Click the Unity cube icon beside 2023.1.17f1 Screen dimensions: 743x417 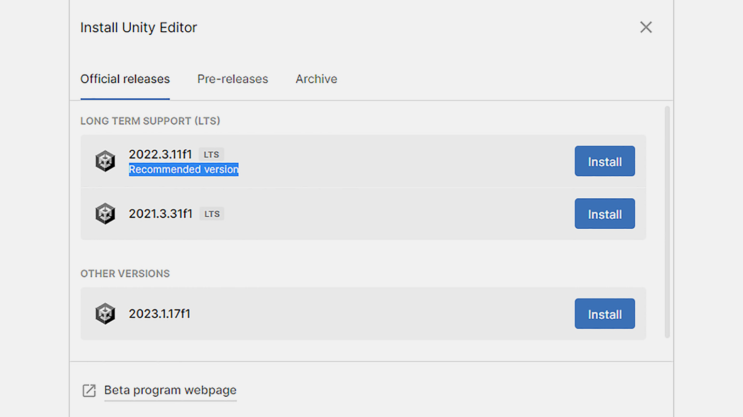tap(105, 313)
